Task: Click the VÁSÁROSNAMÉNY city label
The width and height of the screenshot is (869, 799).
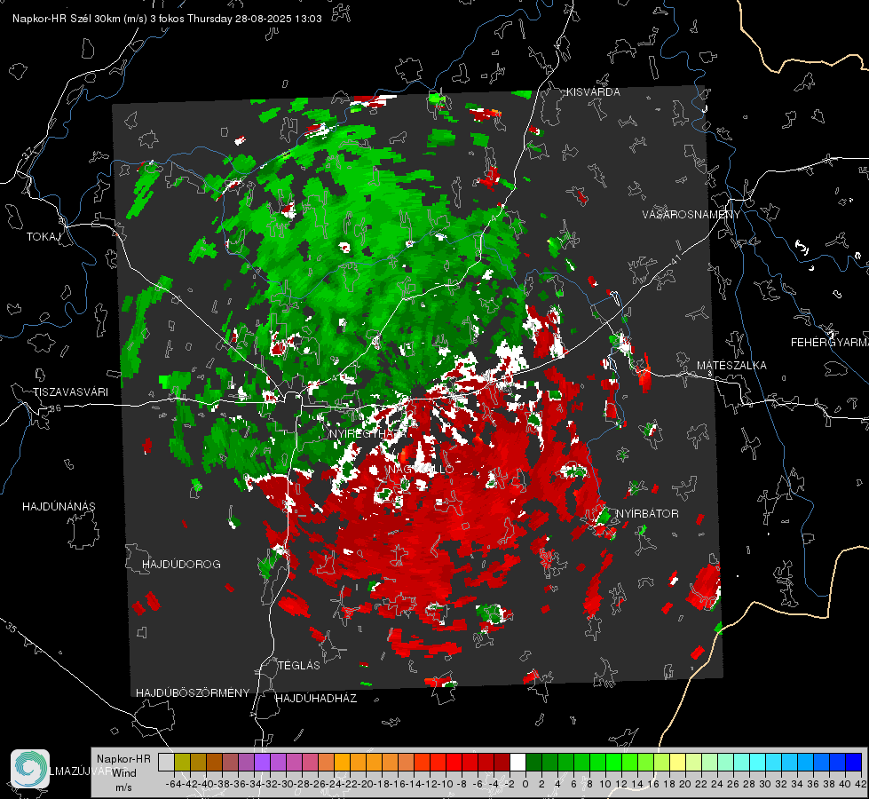Action: coord(691,214)
